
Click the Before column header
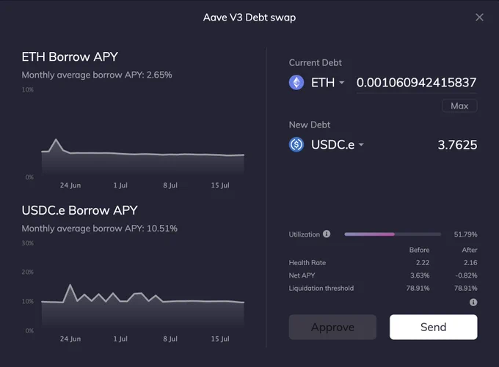[x=419, y=250]
